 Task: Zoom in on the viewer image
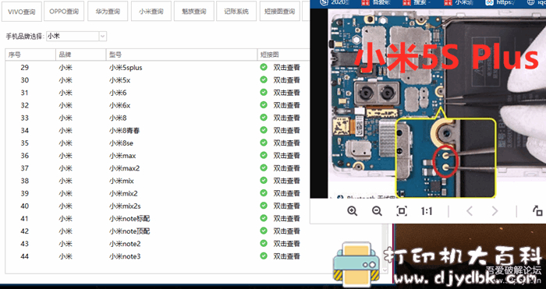pos(352,211)
